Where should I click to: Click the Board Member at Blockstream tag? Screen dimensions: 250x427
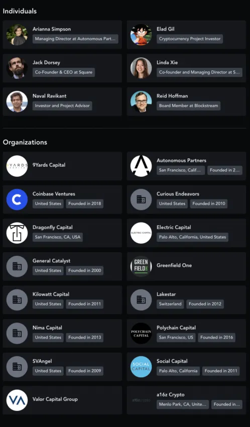click(x=189, y=105)
